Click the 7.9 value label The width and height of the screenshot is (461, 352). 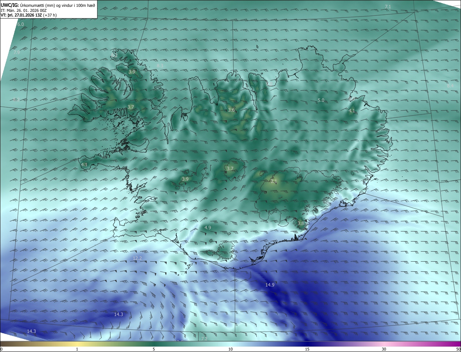point(17,53)
